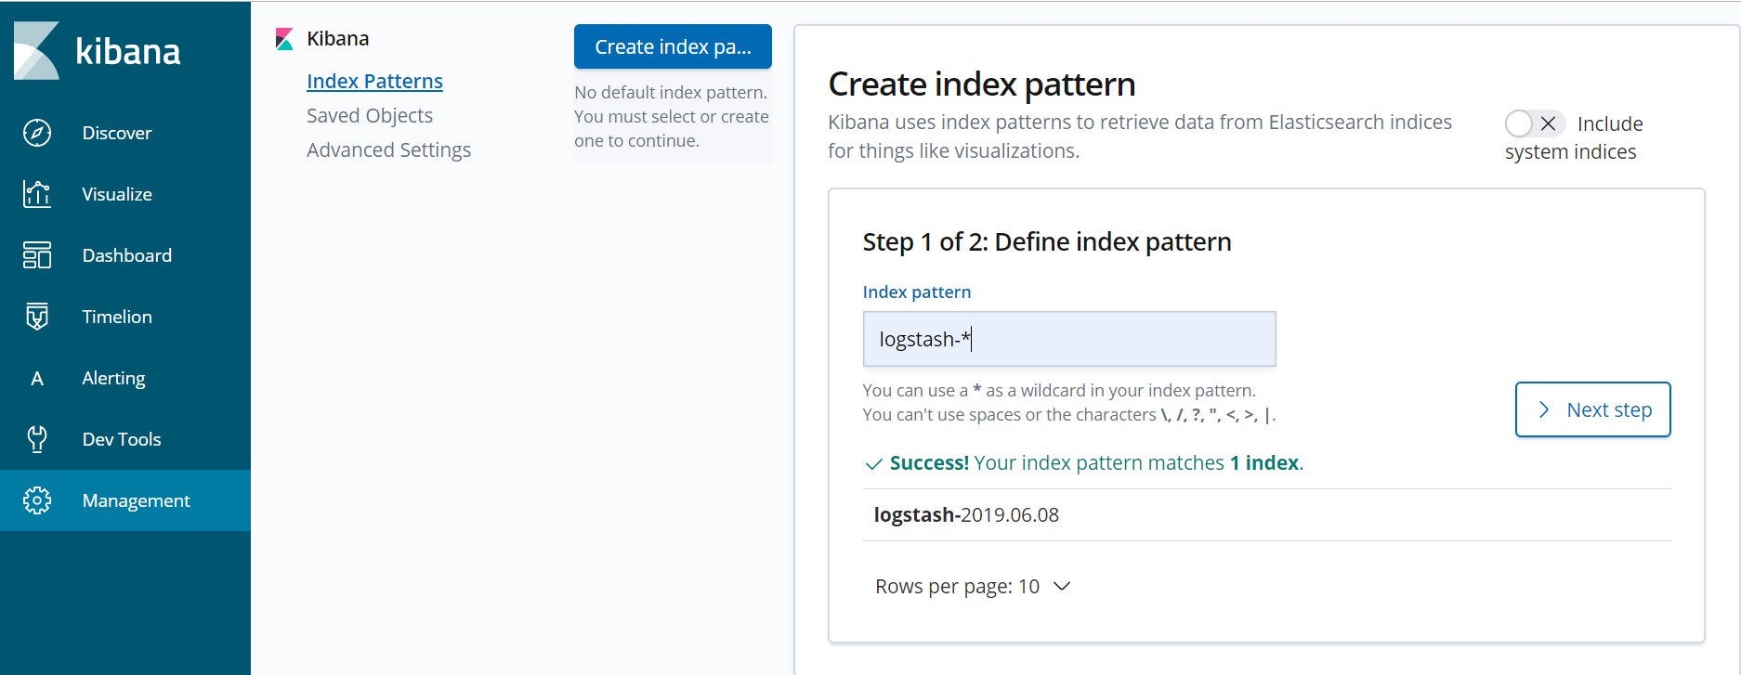
Task: Click the logstash-2019.06.08 index row
Action: (x=1266, y=515)
